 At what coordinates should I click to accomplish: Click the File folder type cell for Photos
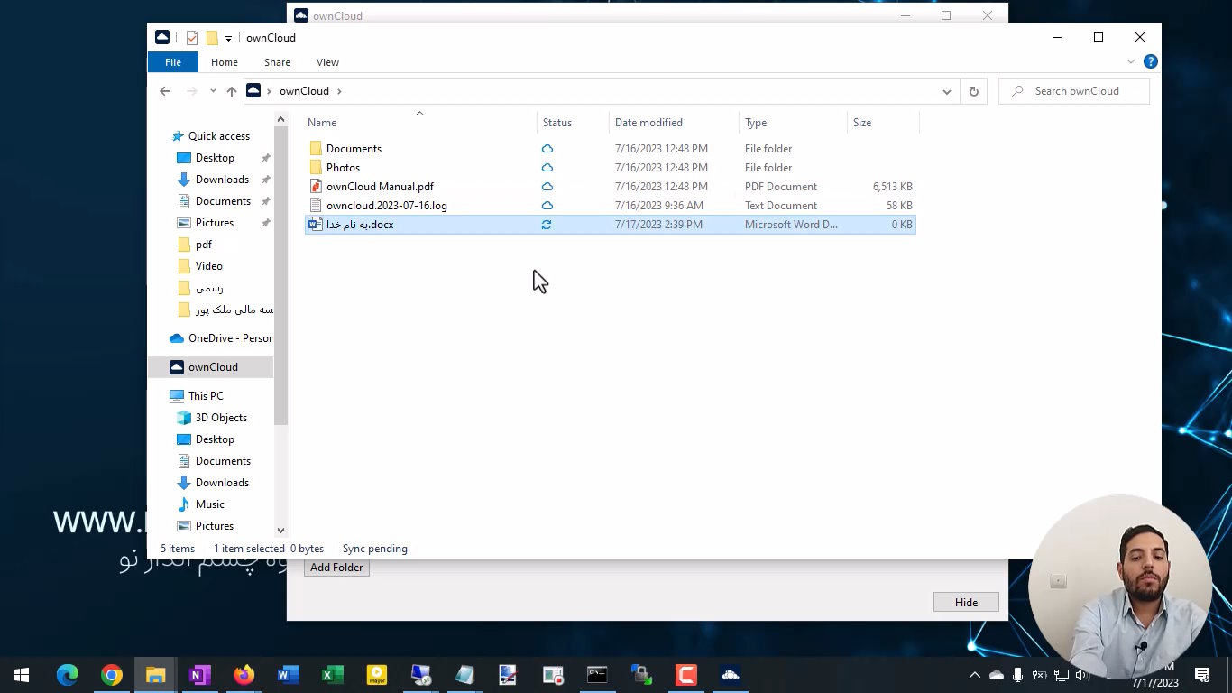(x=768, y=168)
